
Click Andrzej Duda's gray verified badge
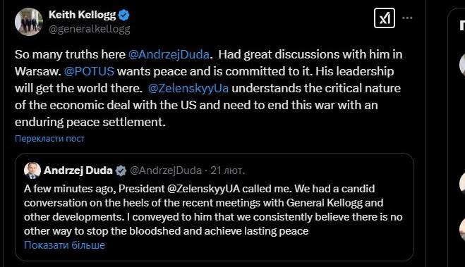click(121, 170)
